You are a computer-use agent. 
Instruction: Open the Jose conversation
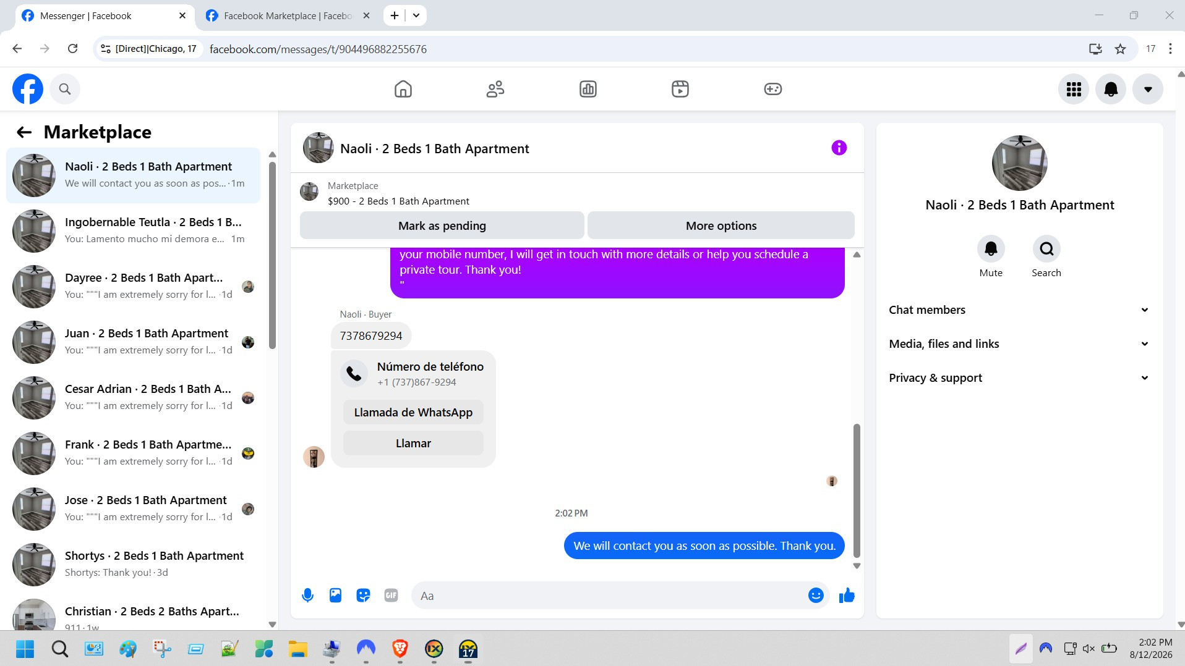134,509
